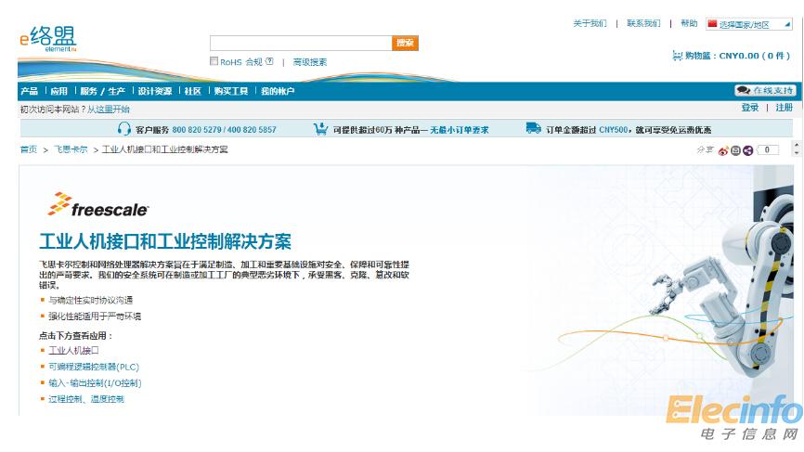
Task: Expand the 产品 navigation menu
Action: [30, 91]
